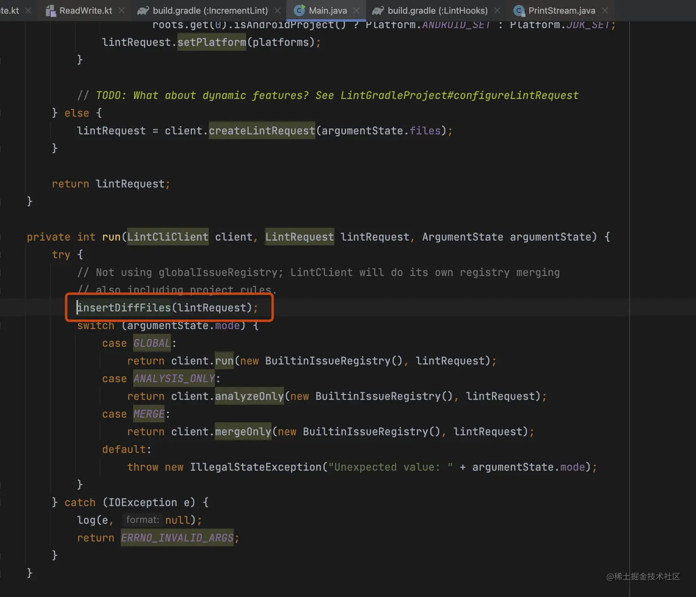Screen dimensions: 696x597
Task: Click the MERGE case constant
Action: tap(149, 414)
